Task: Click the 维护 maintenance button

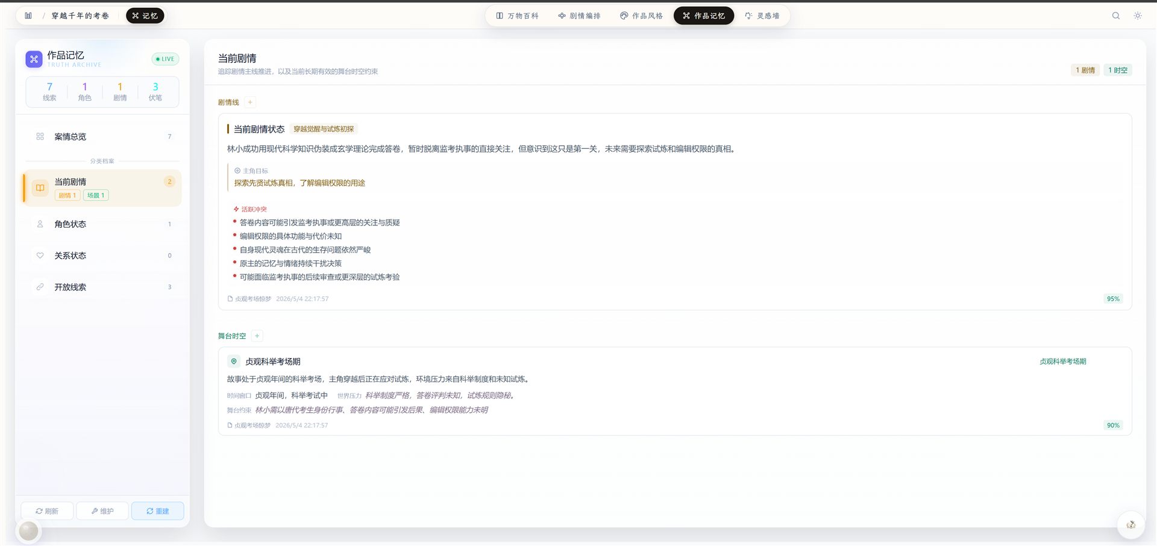Action: (102, 511)
